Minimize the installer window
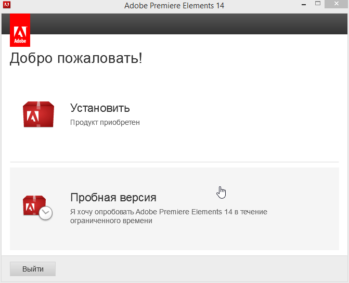The image size is (349, 283). [x=304, y=5]
